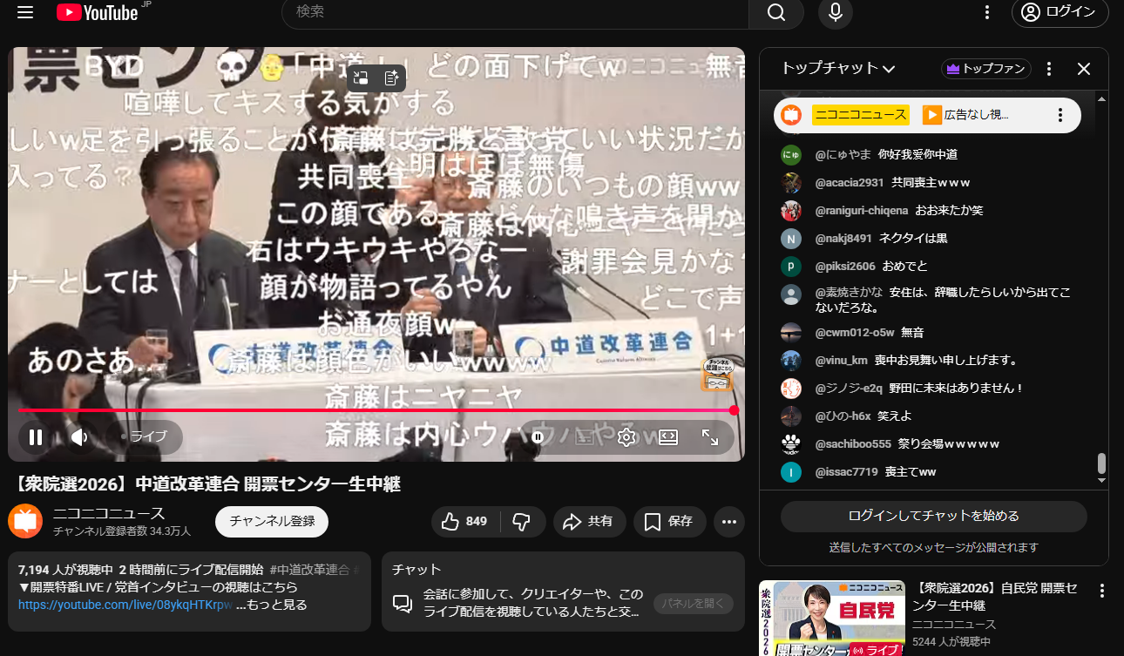Start voice search with microphone icon
Screen dimensions: 1124x656
coord(835,12)
